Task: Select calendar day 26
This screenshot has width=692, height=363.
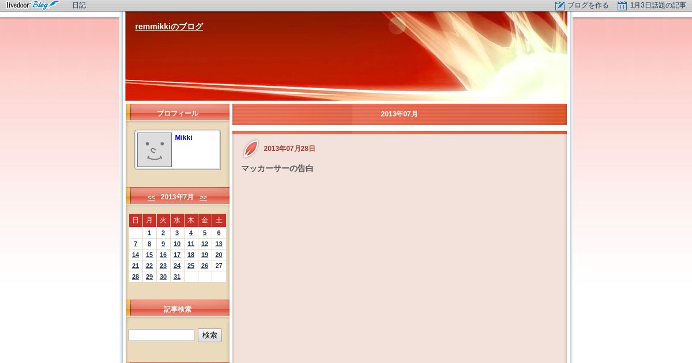Action: tap(205, 266)
